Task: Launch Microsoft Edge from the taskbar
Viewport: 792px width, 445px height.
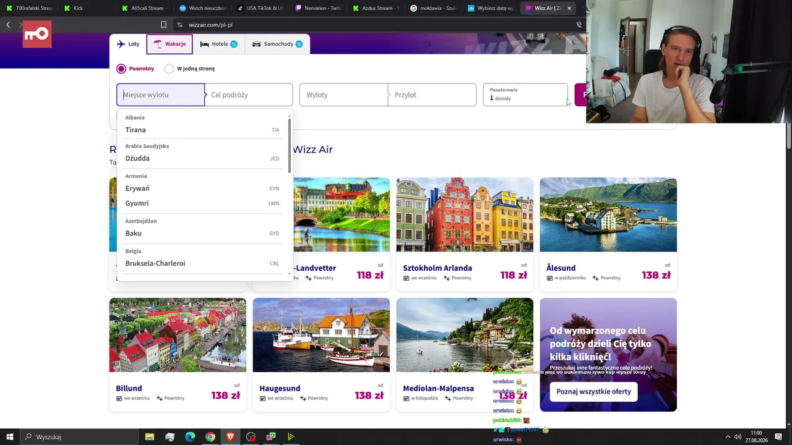Action: coord(190,437)
